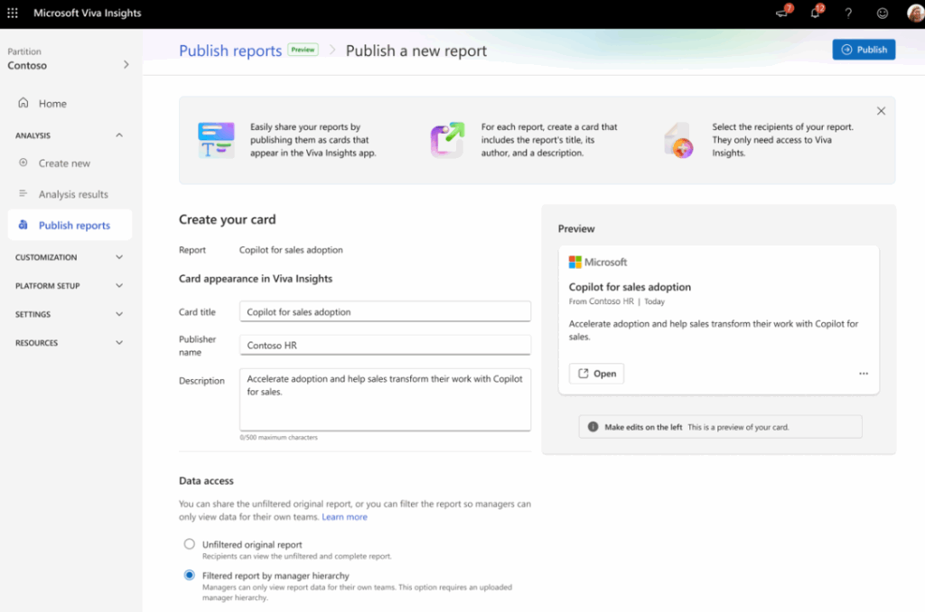Click into the Publisher name field
Image resolution: width=925 pixels, height=612 pixels.
click(x=385, y=345)
